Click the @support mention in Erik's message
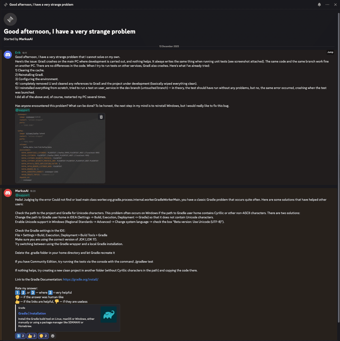The image size is (340, 341). click(22, 110)
